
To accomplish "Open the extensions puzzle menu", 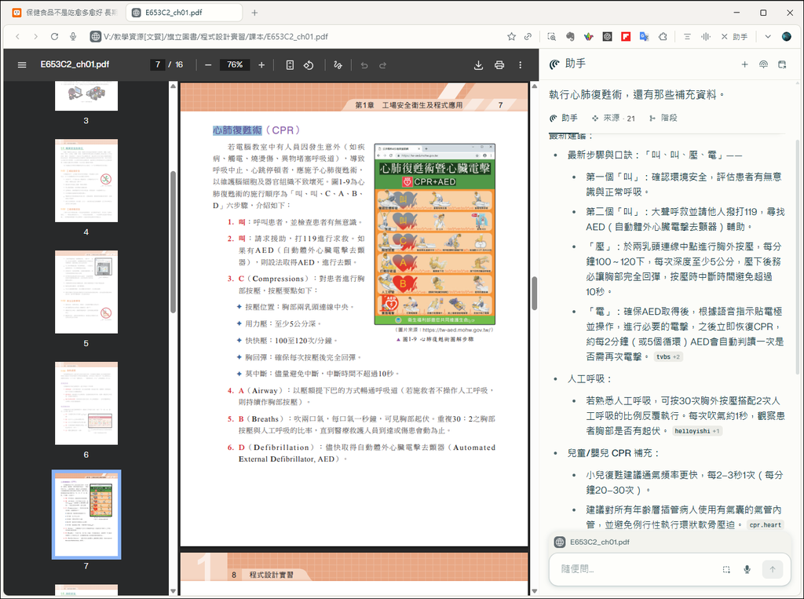I will [x=663, y=36].
